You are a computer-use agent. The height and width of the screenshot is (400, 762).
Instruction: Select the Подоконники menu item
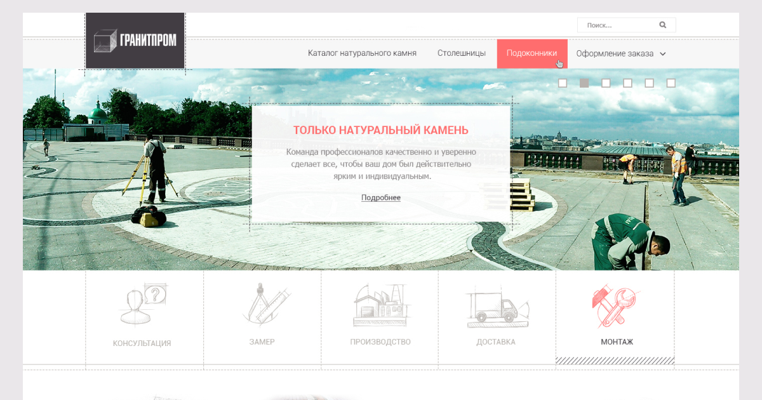pyautogui.click(x=532, y=53)
